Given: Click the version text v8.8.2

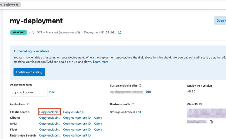Looking at the screenshot, I should (192, 91).
